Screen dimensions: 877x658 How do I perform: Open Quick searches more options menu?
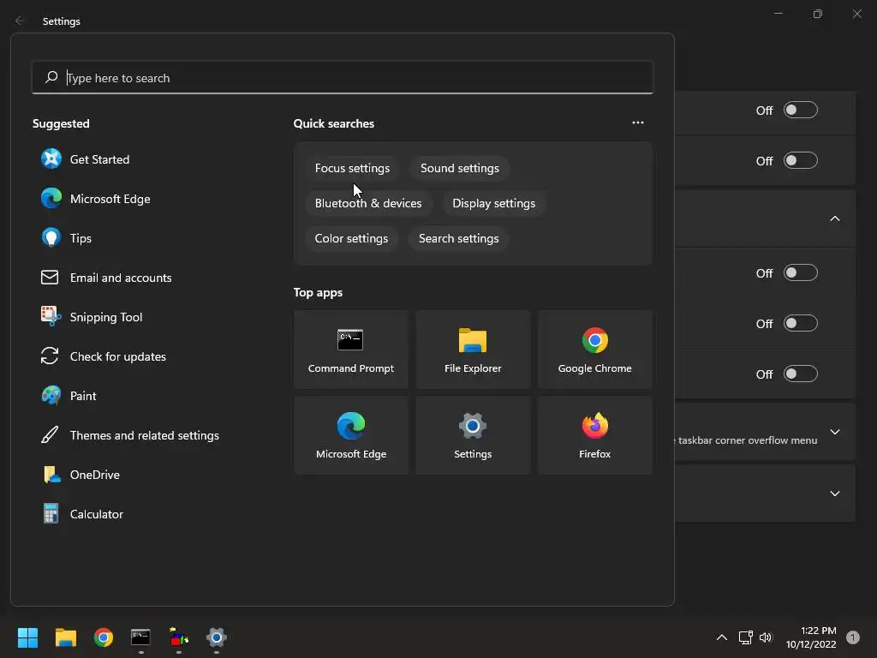tap(637, 123)
